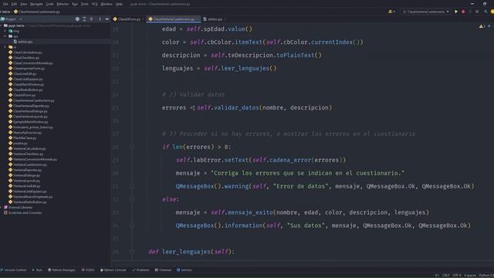Collapse the project root folder

click(2, 25)
